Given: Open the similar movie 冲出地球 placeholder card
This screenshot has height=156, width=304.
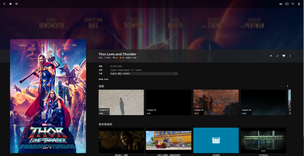Looking at the screenshot, I should click(216, 140).
